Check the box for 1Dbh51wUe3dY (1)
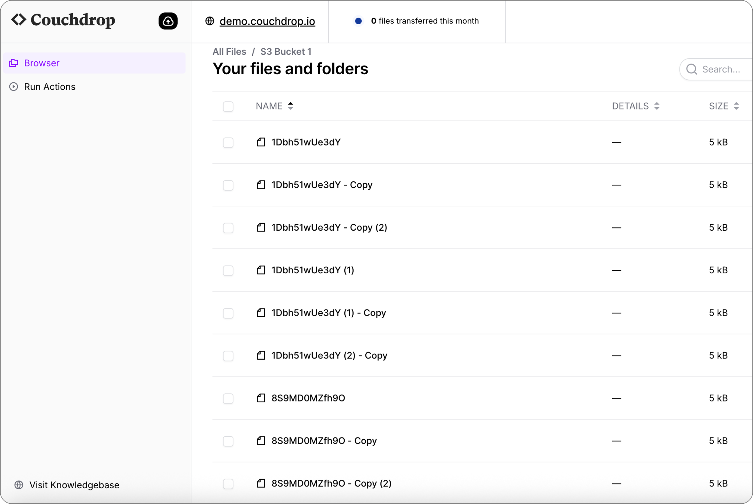 click(x=228, y=270)
